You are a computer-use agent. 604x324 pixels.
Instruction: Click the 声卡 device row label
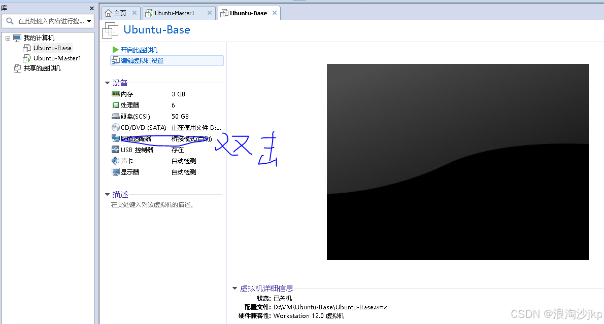(x=127, y=161)
